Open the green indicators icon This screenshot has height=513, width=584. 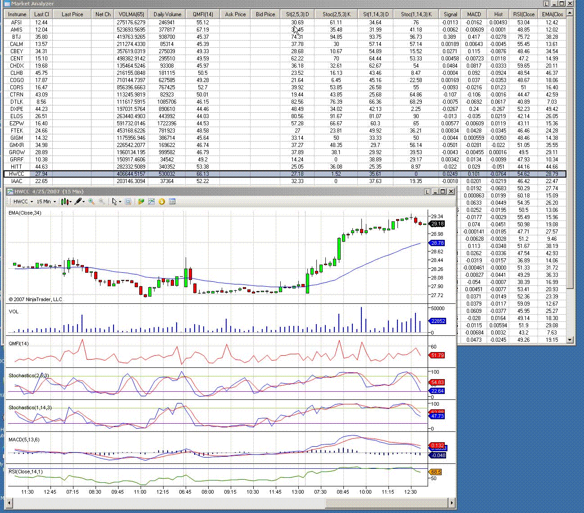point(141,202)
